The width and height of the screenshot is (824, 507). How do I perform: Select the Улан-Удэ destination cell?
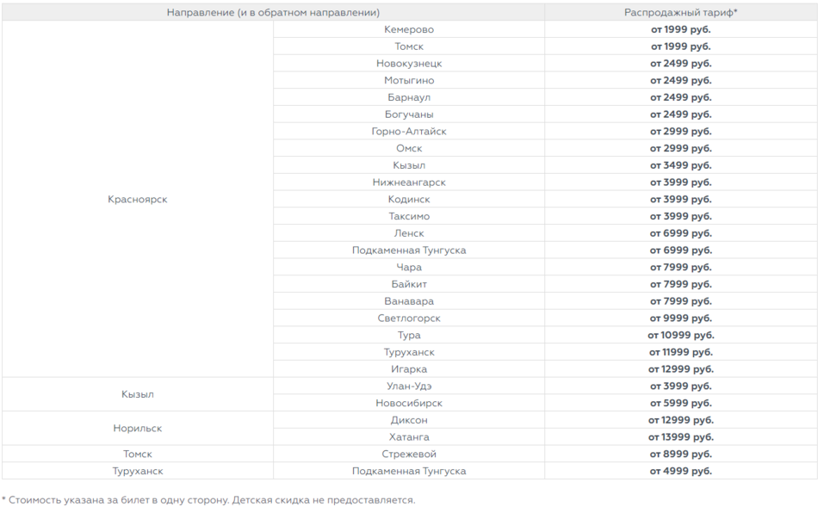click(409, 386)
